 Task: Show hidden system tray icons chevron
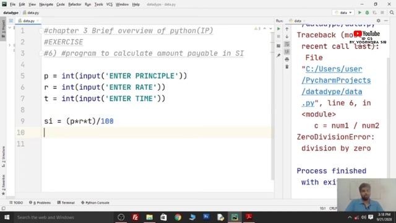[350, 217]
